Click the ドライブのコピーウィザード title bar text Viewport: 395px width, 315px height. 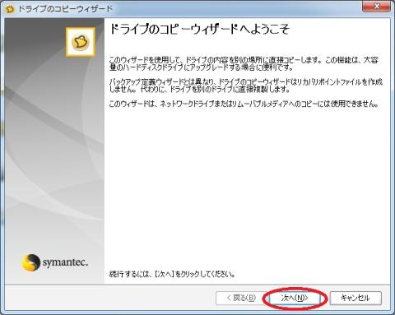(65, 9)
